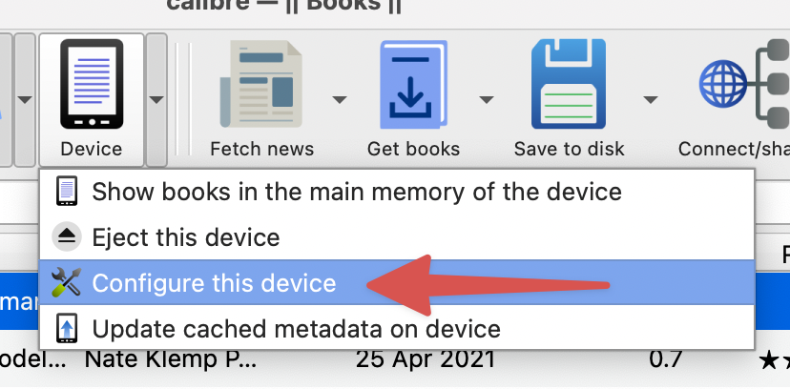Open the Fetch news dropdown arrow

tap(339, 98)
